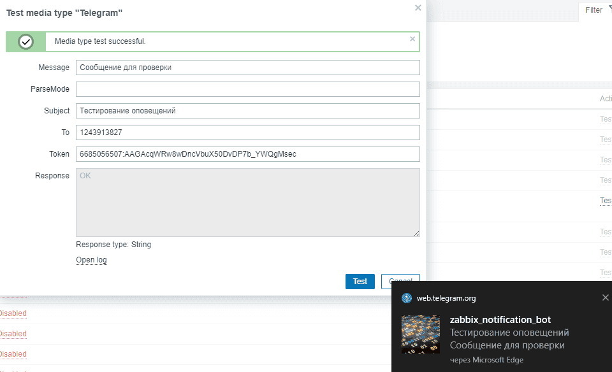
Task: Click 'через Microsoft Edge' notification text
Action: click(x=486, y=360)
